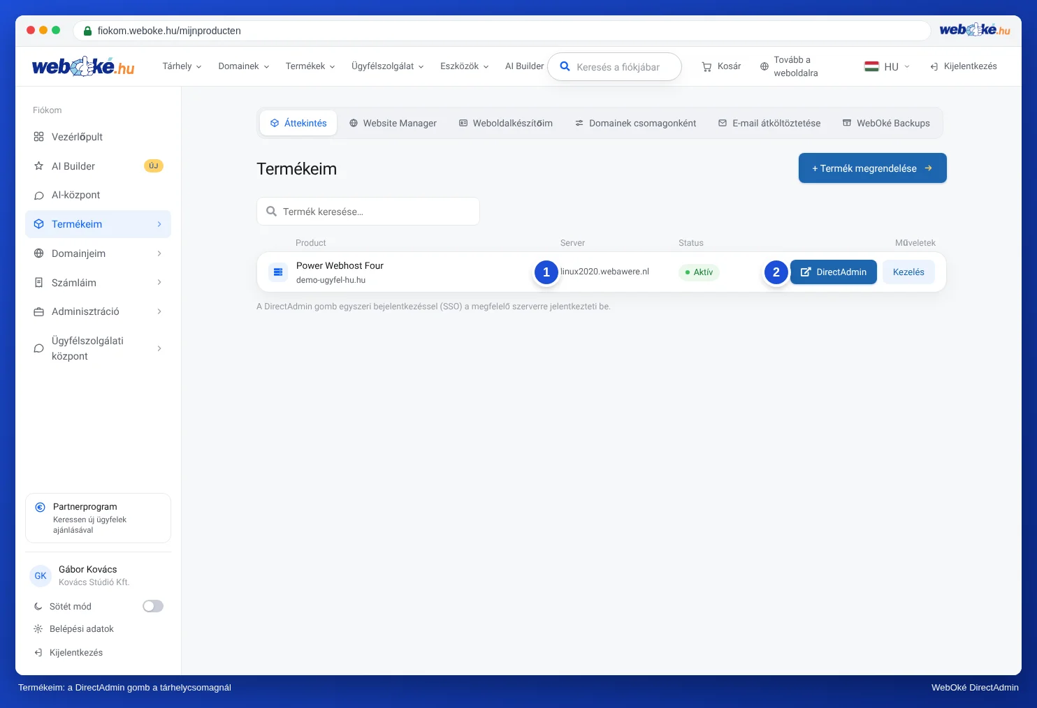Click the GK user avatar
This screenshot has height=708, width=1037.
click(41, 576)
